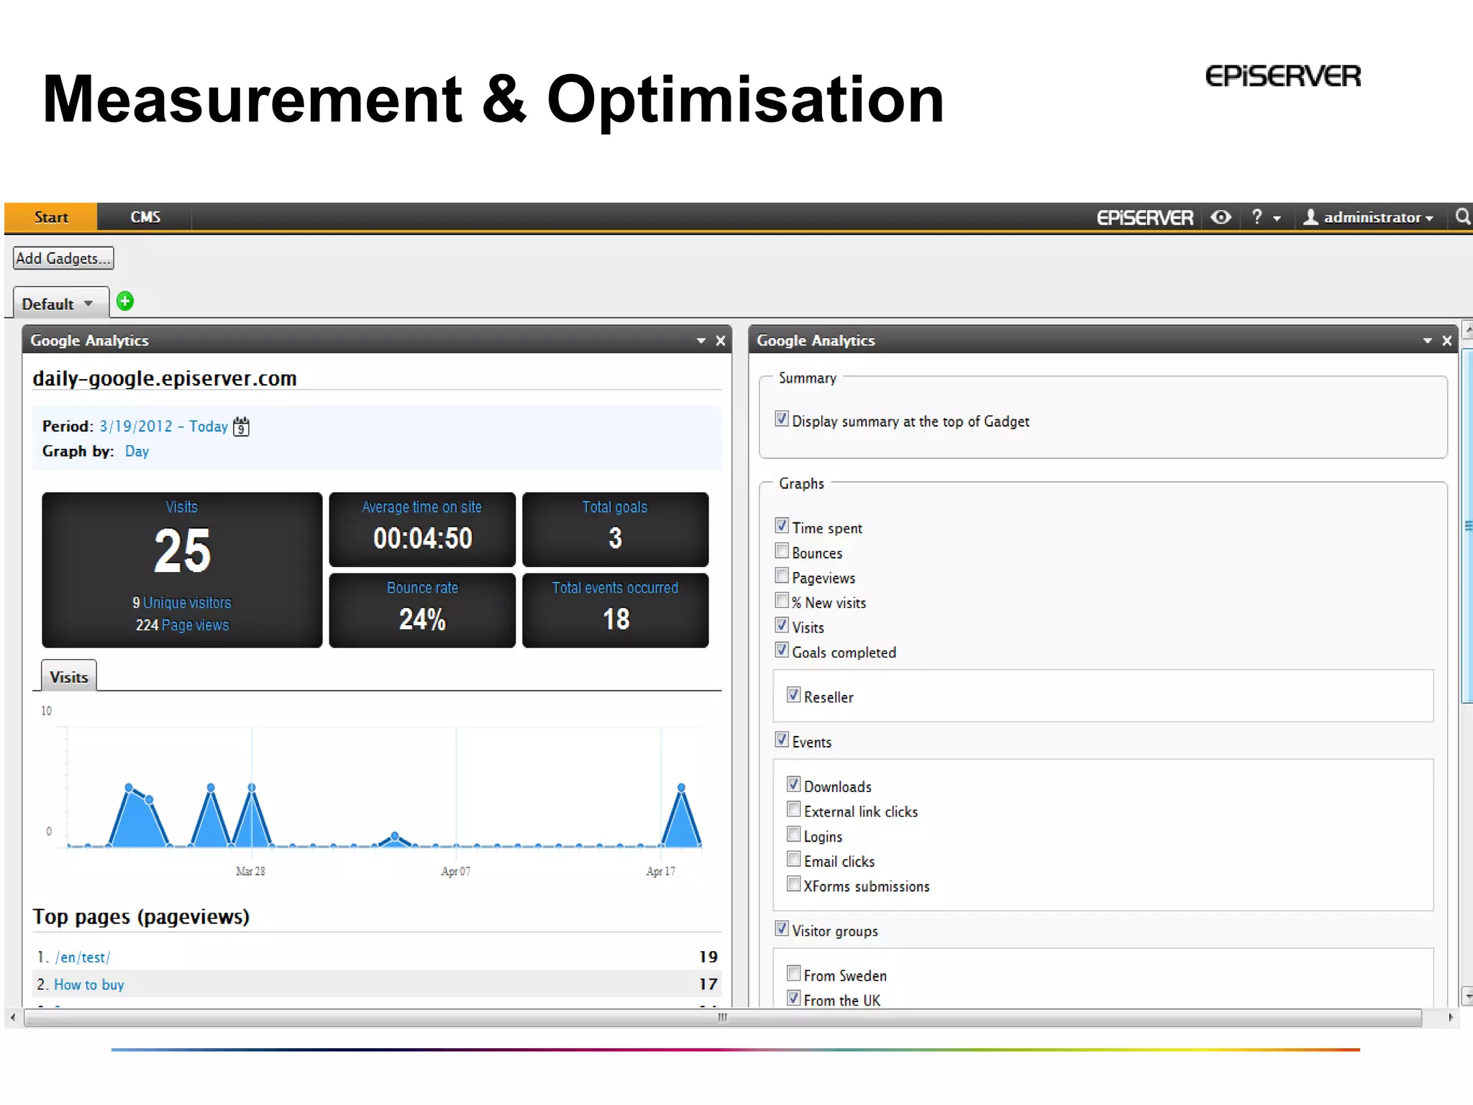The image size is (1473, 1105).
Task: Enable the Pageviews graph checkbox
Action: tap(782, 576)
